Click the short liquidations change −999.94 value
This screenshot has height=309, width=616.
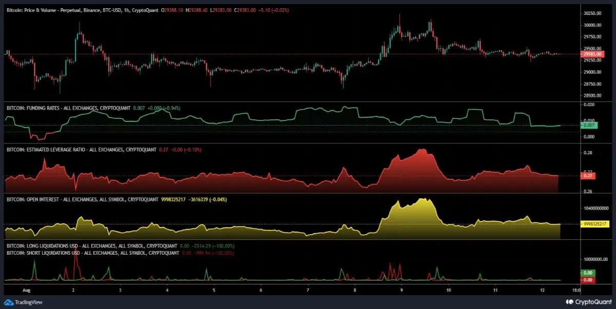coord(203,253)
